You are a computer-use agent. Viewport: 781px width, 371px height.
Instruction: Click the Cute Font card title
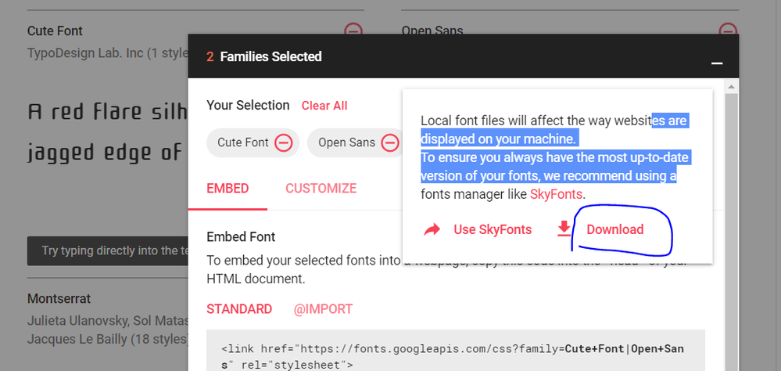tap(55, 31)
